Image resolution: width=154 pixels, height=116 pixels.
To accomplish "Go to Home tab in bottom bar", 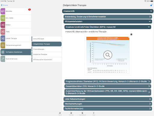I will click(60, 114).
